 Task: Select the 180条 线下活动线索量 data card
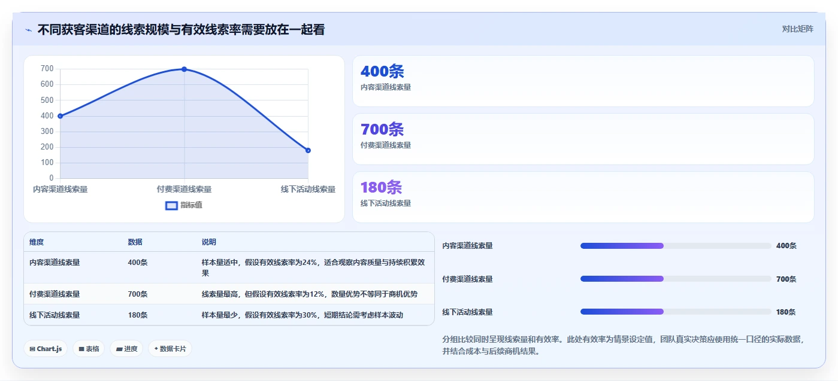coord(583,197)
